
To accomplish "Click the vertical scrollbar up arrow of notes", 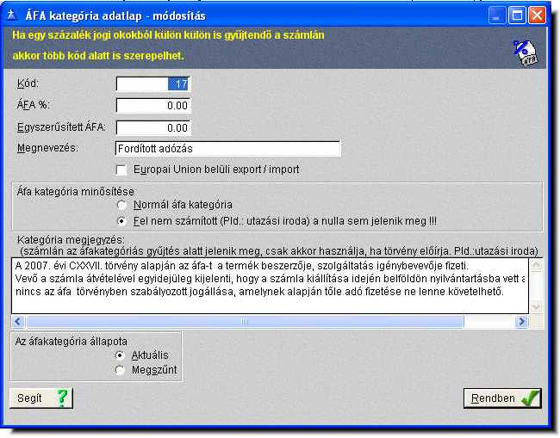I will (x=536, y=265).
